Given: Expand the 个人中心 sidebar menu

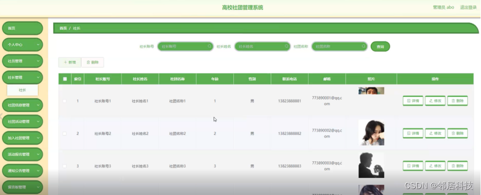Looking at the screenshot, I should [x=22, y=44].
